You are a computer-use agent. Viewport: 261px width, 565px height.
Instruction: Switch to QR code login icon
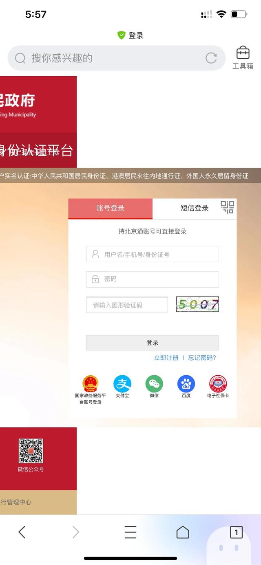[228, 207]
